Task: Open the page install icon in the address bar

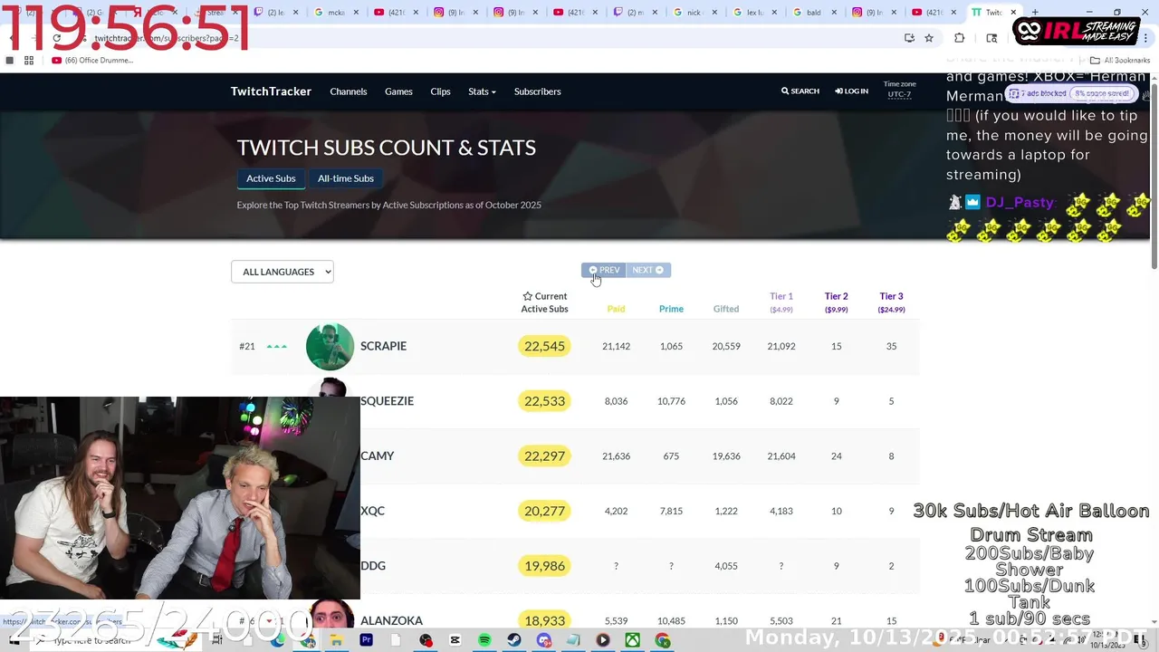Action: [909, 38]
